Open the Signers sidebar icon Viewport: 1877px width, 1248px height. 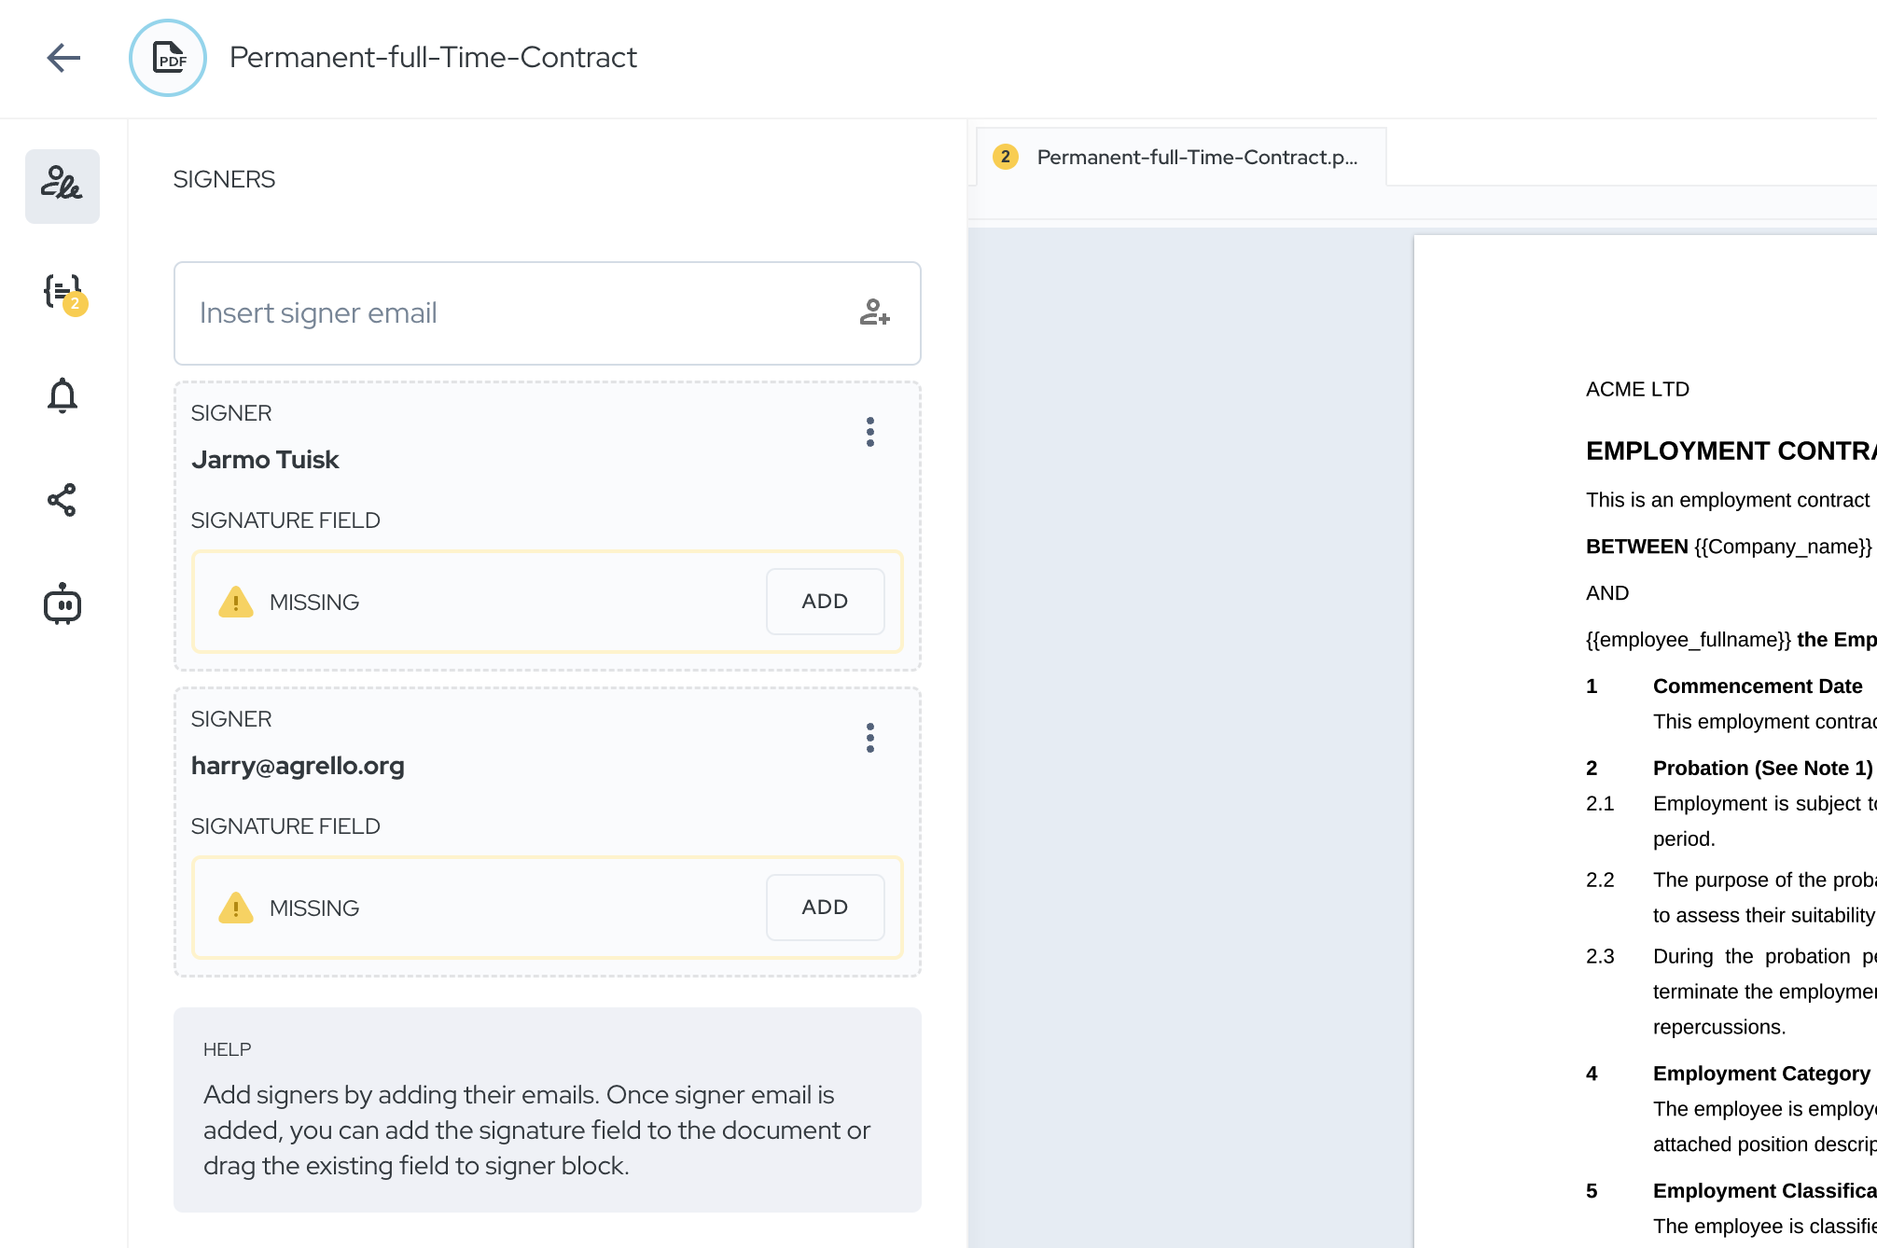[x=63, y=186]
